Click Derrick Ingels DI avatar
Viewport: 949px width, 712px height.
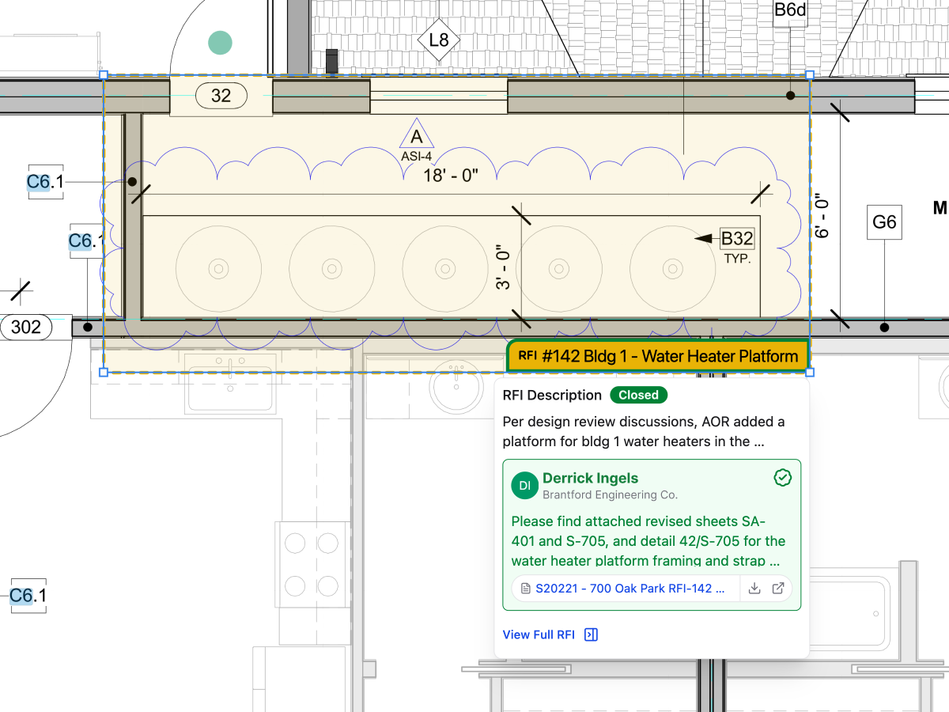pyautogui.click(x=525, y=486)
